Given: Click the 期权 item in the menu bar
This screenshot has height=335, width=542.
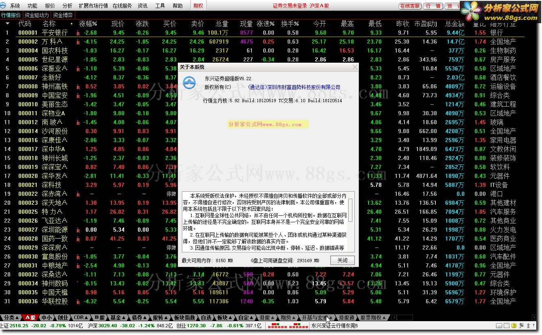Looking at the screenshot, I should pyautogui.click(x=198, y=6).
